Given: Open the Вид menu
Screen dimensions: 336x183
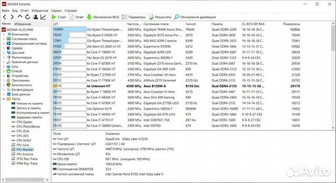Looking at the screenshot, I should click(x=15, y=10).
